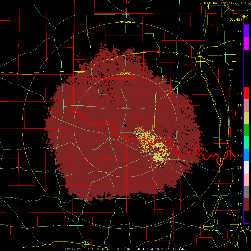Click the RF legend label
This screenshot has height=251, width=251.
239,31
